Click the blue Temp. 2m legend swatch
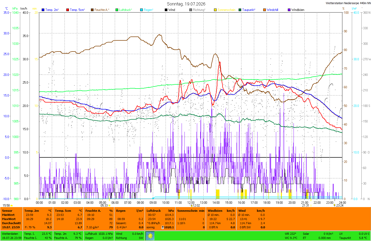This screenshot has width=371, height=241. tap(43, 10)
